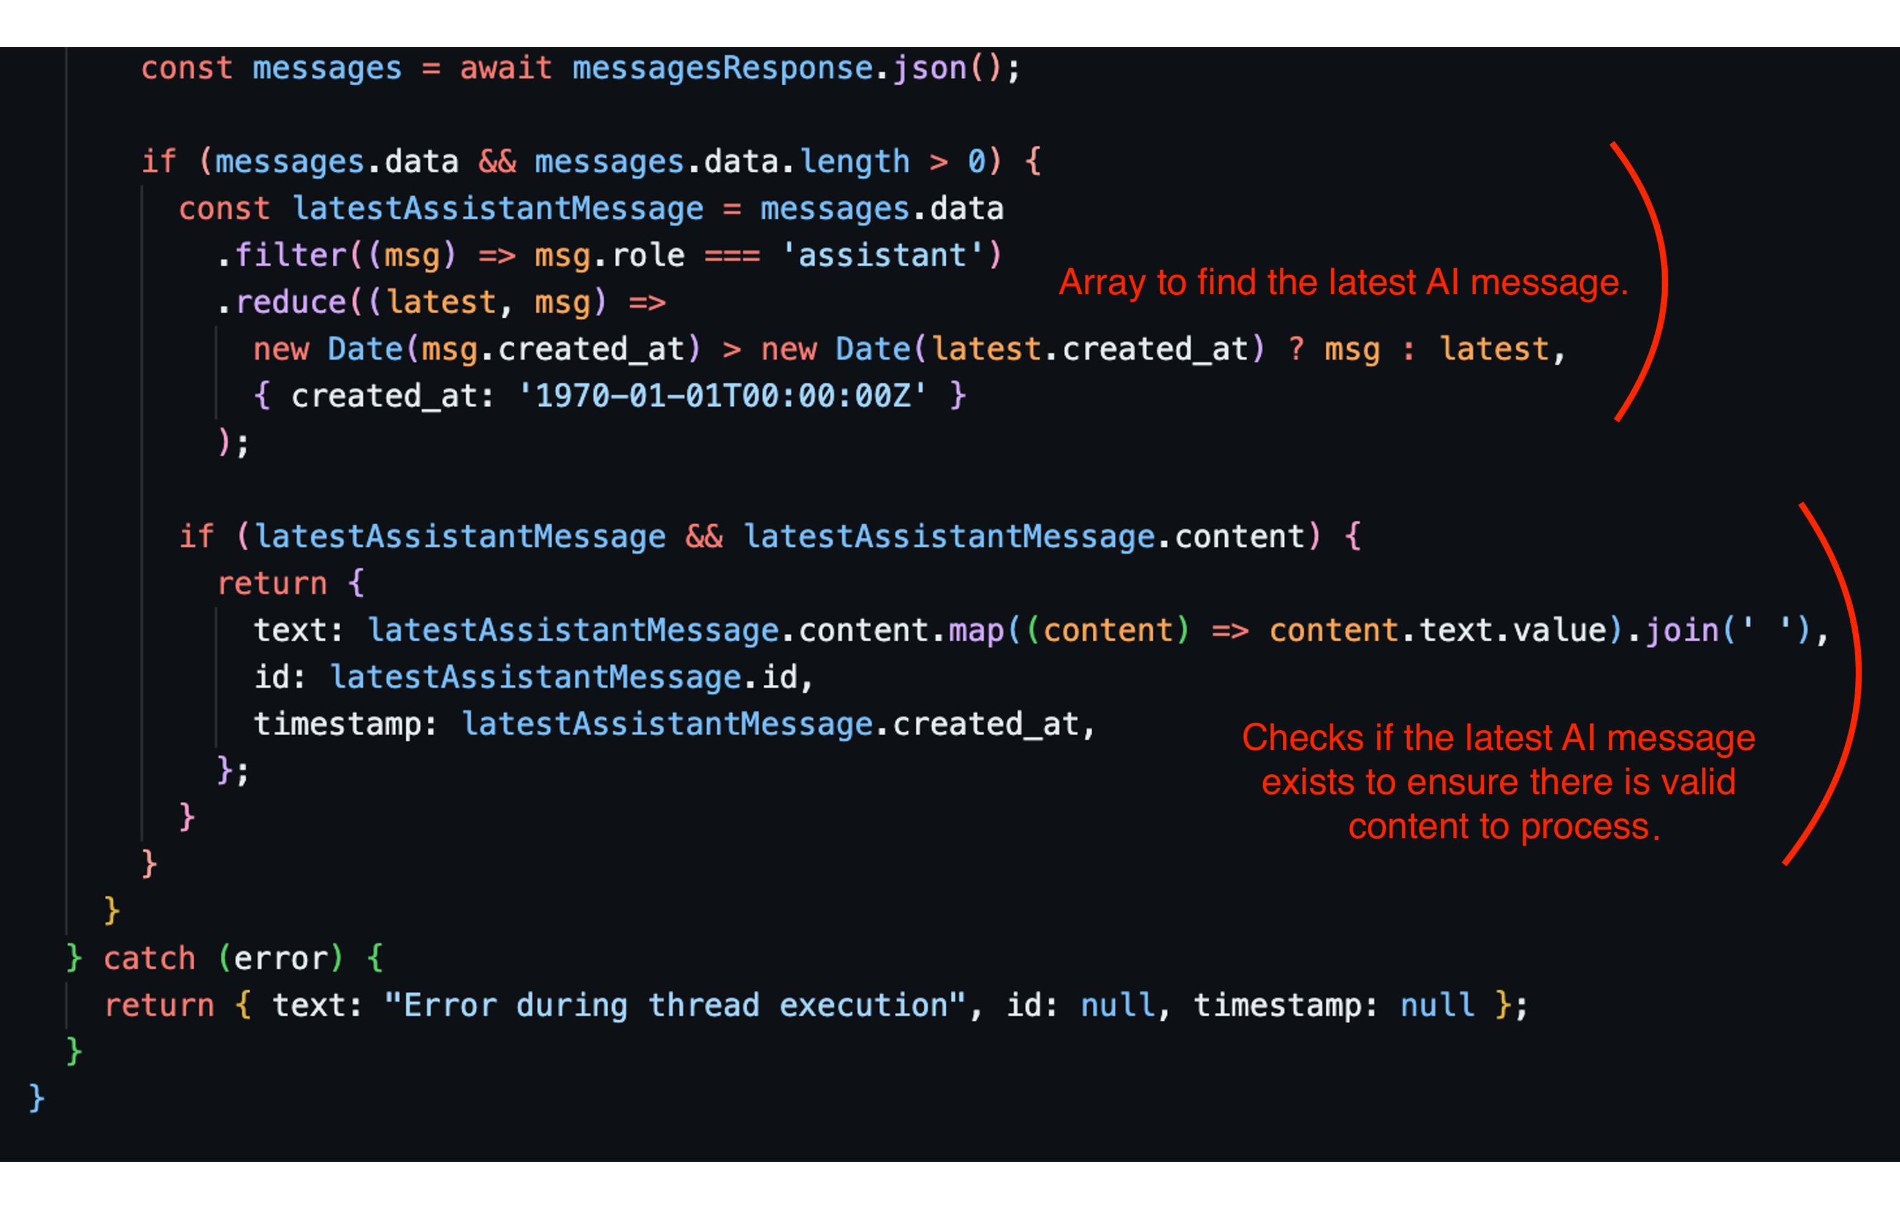Click the .join(' ') method call

pyautogui.click(x=1729, y=630)
